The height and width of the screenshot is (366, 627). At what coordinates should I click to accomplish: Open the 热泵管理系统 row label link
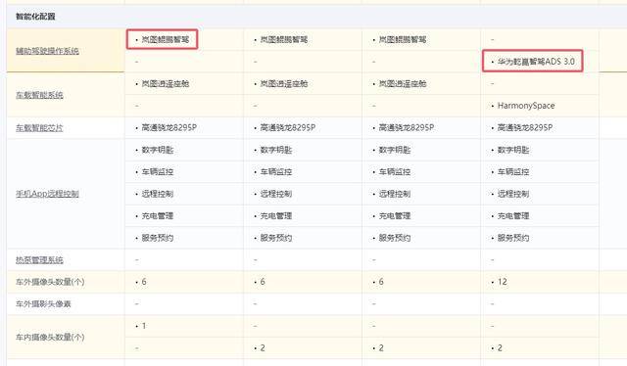(39, 260)
